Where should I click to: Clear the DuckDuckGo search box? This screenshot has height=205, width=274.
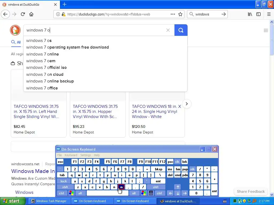pos(168,30)
